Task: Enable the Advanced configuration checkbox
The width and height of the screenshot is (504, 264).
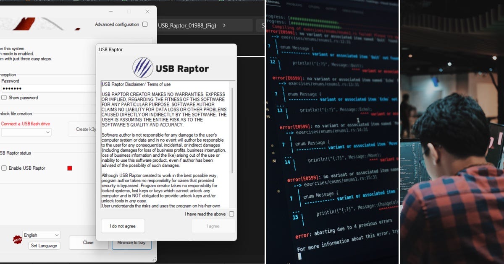Action: 144,24
